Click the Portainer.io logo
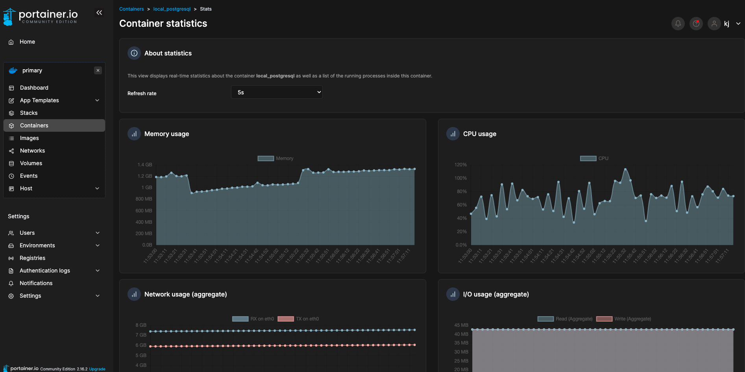This screenshot has height=372, width=745. pos(41,17)
